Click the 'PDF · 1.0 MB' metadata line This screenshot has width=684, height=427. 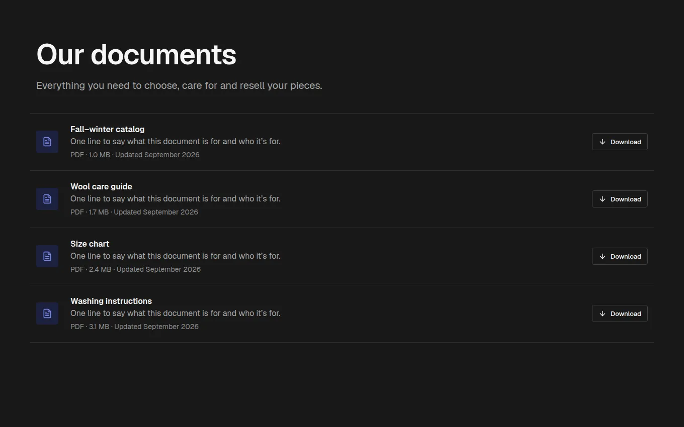click(135, 155)
